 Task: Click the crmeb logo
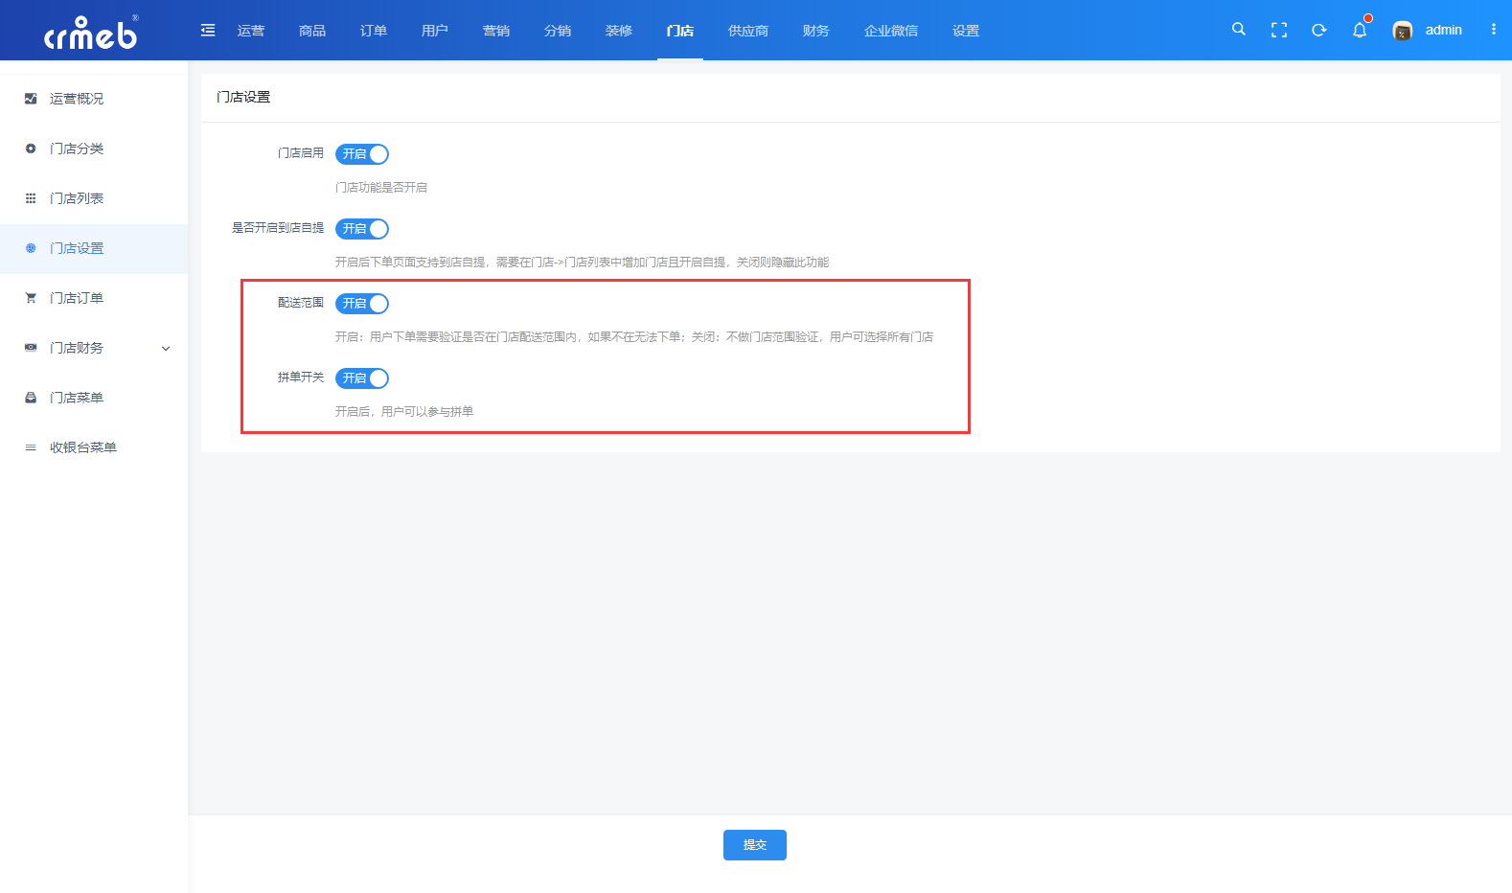pyautogui.click(x=91, y=33)
